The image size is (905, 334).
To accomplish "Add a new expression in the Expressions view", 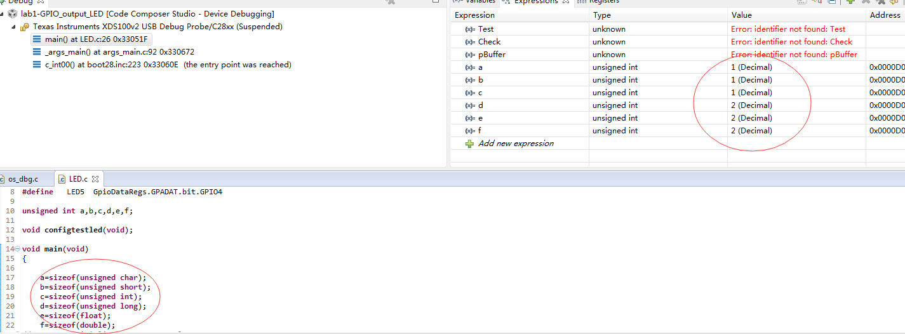I will (x=516, y=144).
